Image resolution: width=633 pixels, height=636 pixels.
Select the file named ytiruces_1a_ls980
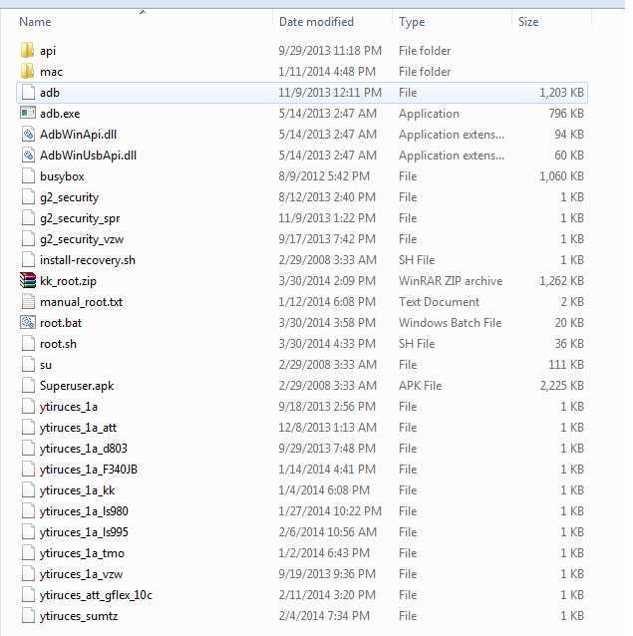point(84,511)
